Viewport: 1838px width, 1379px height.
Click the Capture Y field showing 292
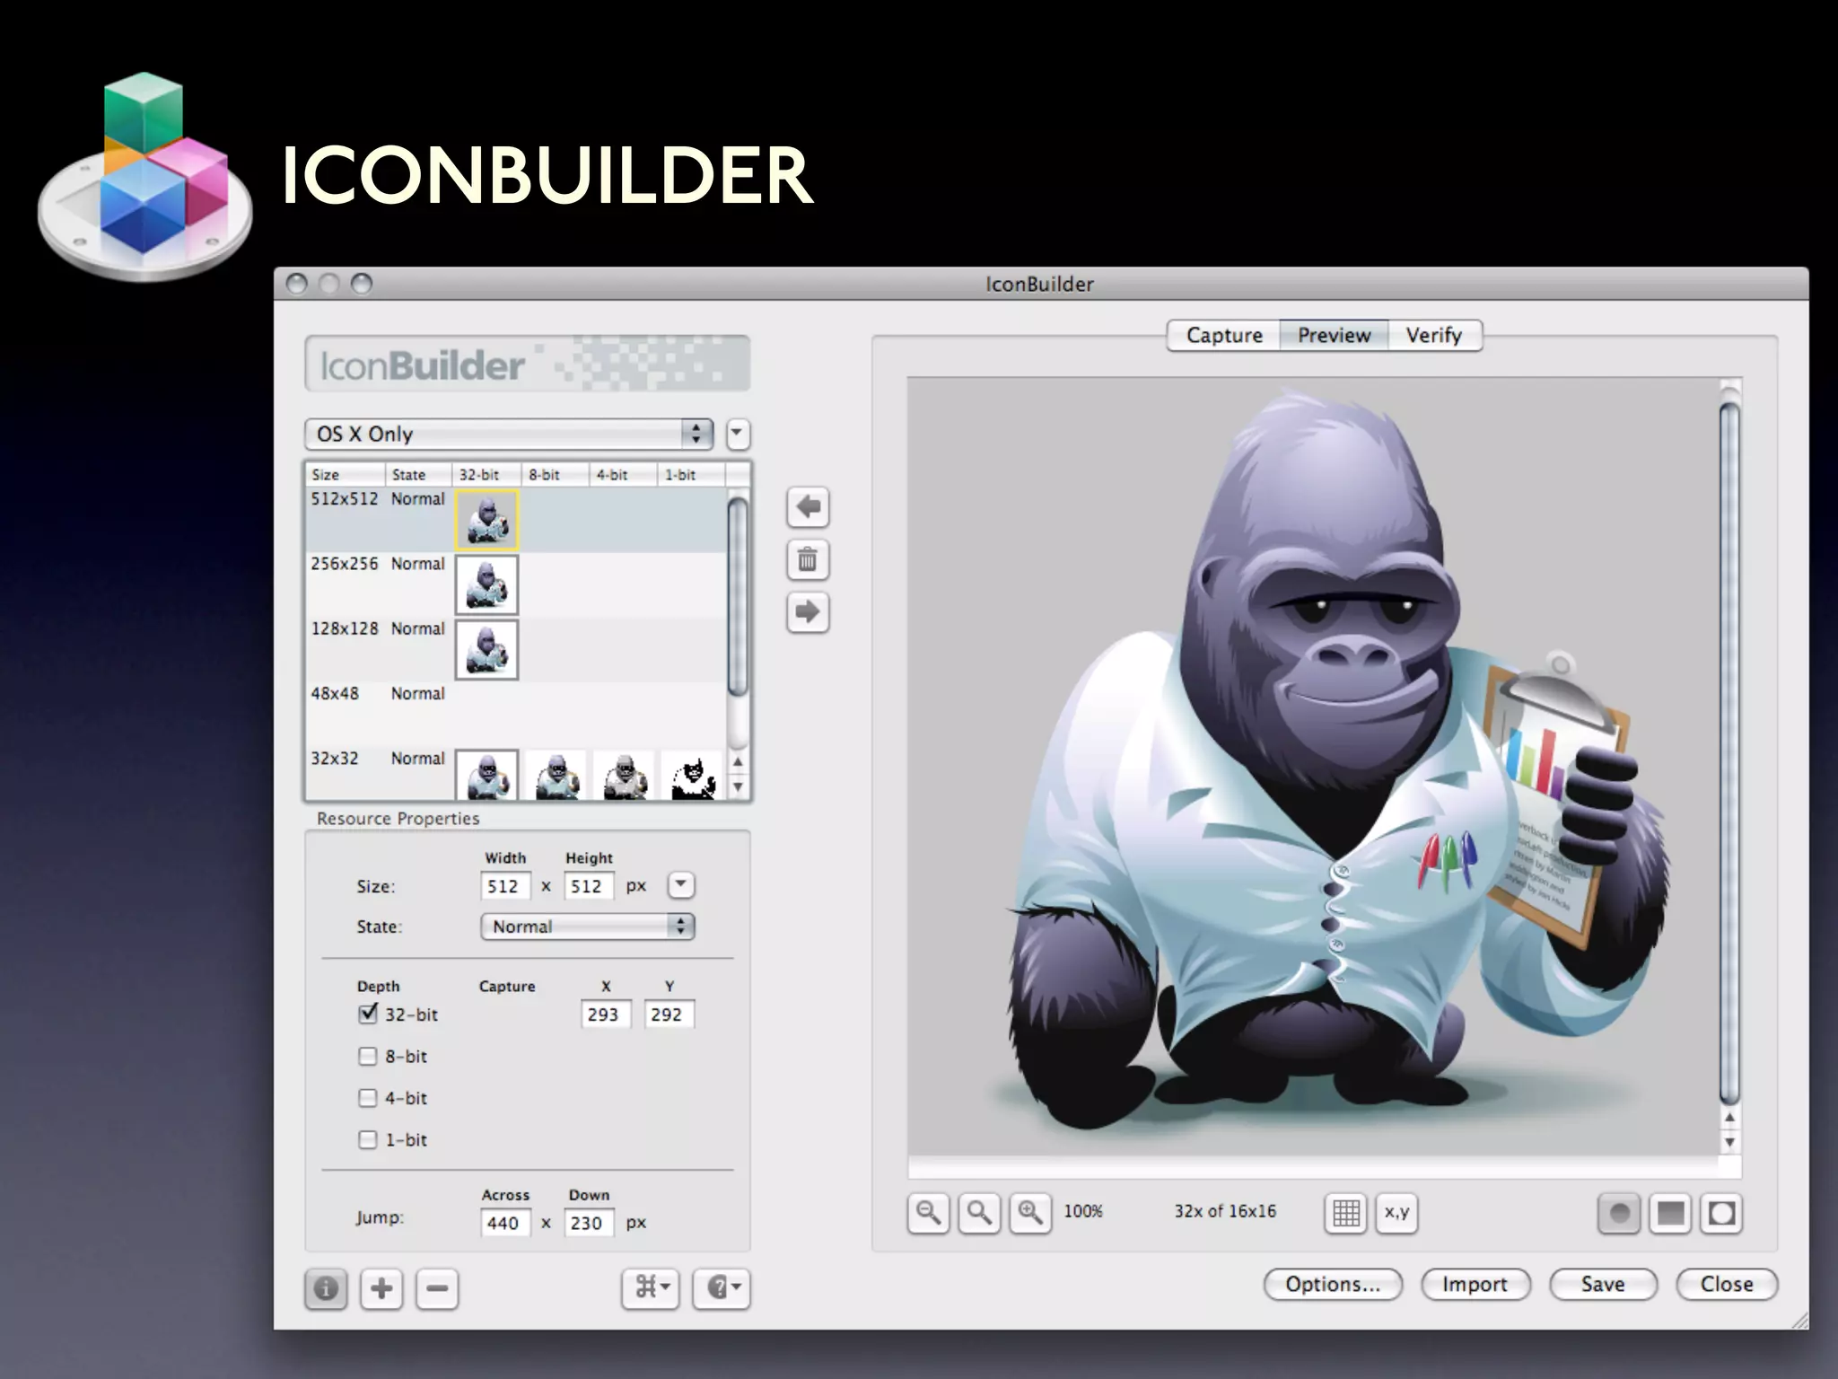coord(669,1014)
